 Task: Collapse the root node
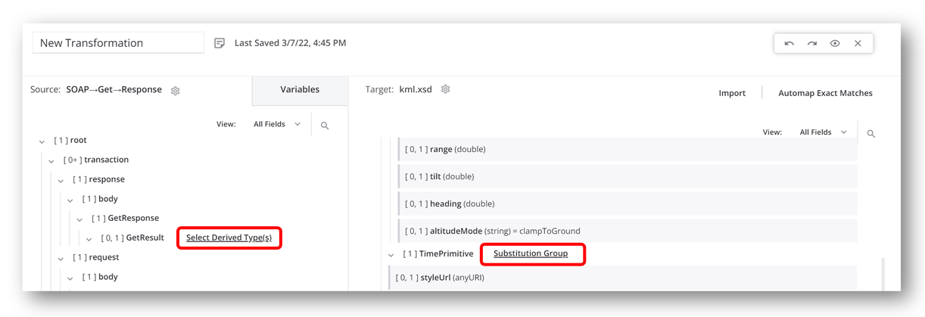42,141
